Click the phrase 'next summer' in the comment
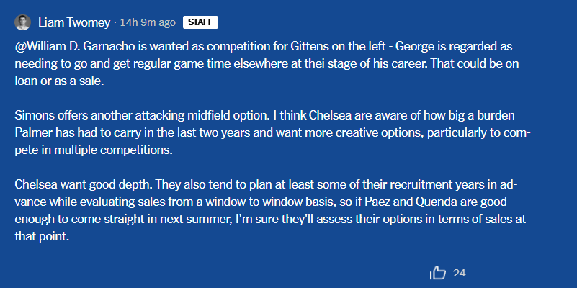Image resolution: width=577 pixels, height=288 pixels. tap(173, 220)
